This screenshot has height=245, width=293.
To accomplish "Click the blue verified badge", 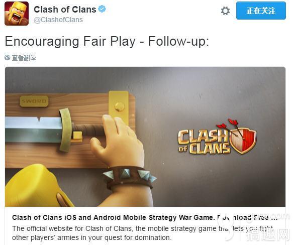I will pyautogui.click(x=102, y=9).
